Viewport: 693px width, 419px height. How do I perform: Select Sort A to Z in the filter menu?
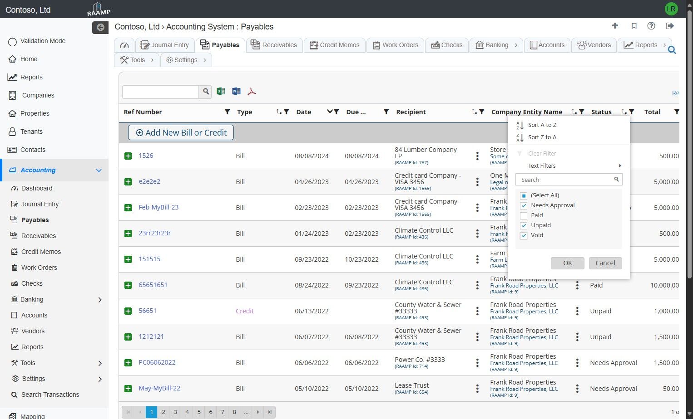tap(542, 125)
